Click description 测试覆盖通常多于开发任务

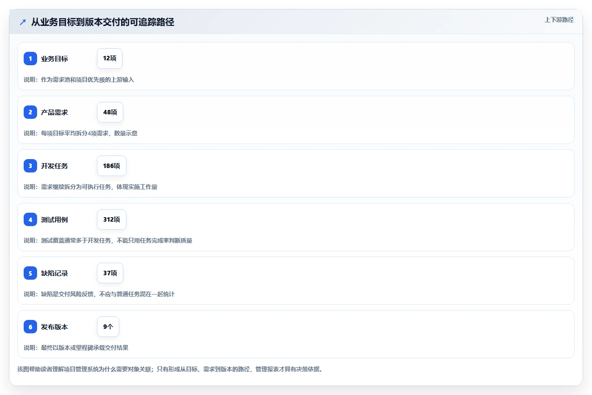point(108,240)
